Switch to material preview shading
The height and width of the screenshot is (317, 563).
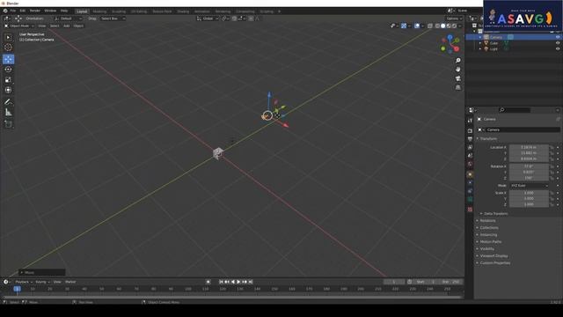tap(449, 26)
